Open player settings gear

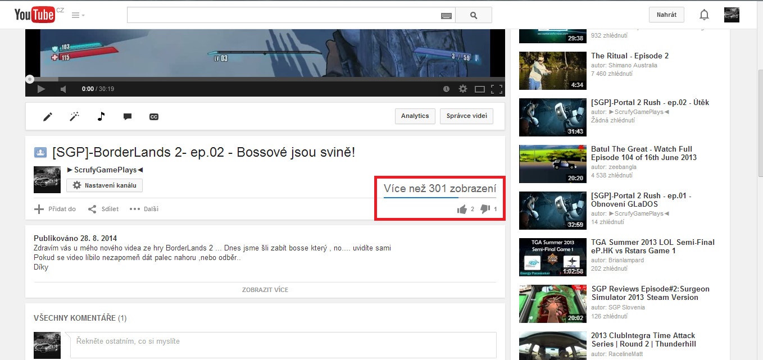point(463,89)
